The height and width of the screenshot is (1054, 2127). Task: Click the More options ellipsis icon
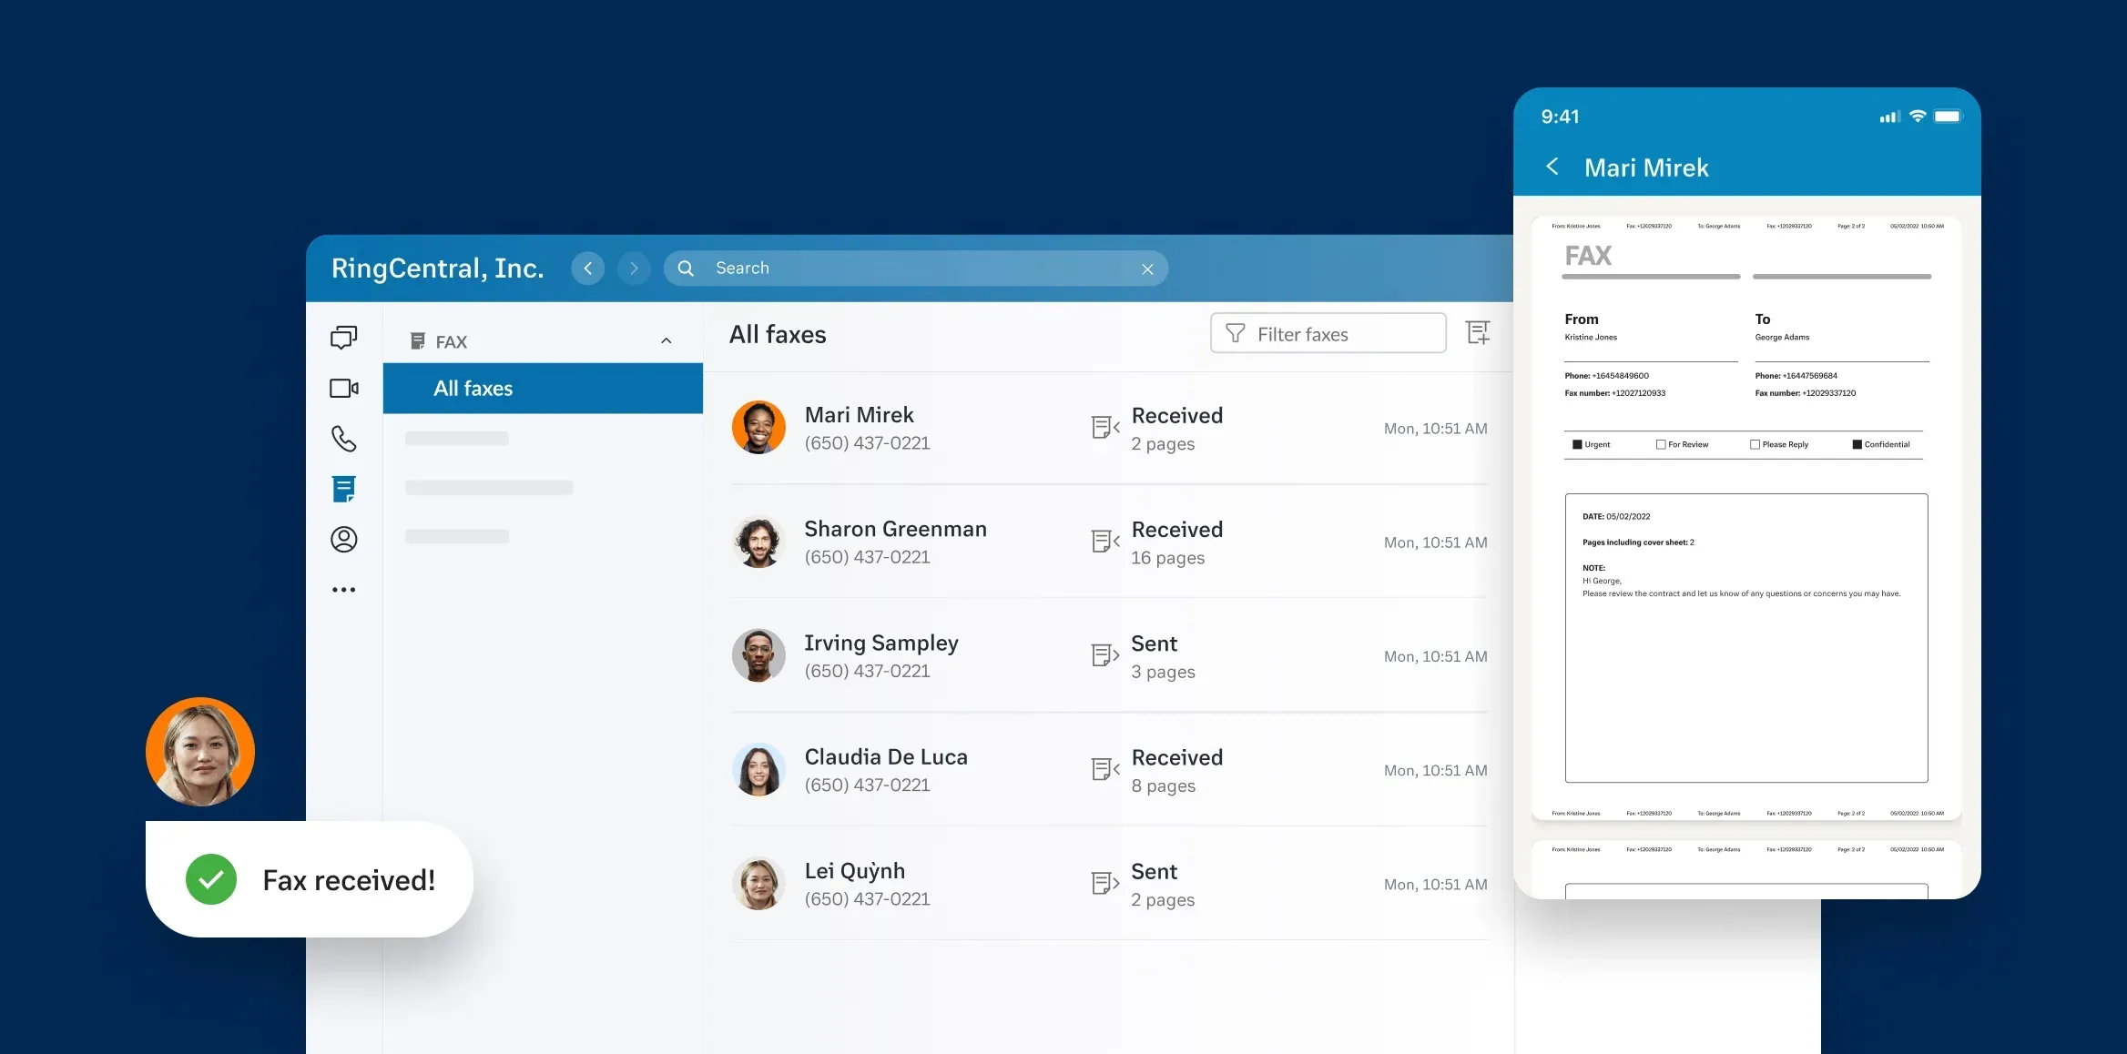343,589
